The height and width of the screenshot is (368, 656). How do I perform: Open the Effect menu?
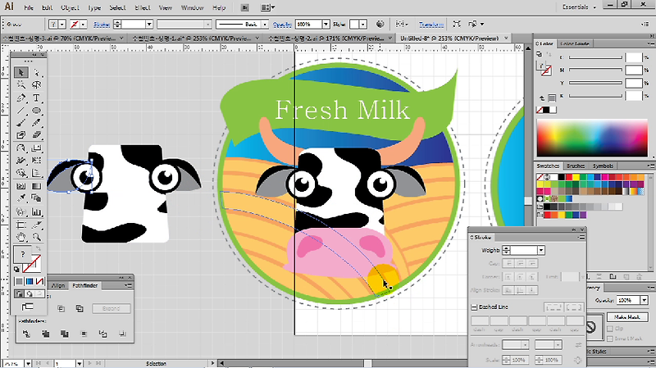point(143,7)
